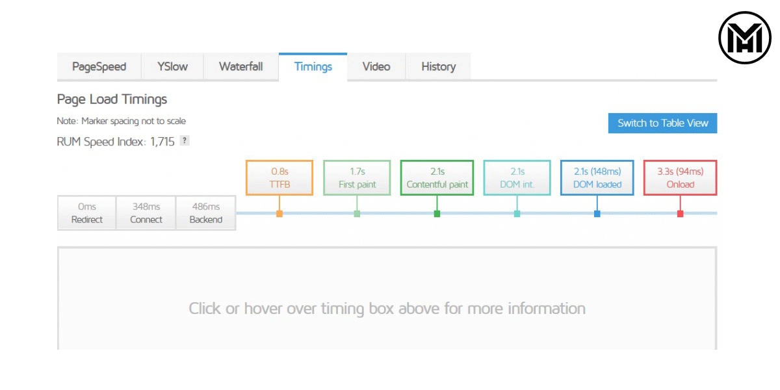Select the 0.8s TTFB timing box
The width and height of the screenshot is (780, 390).
279,177
